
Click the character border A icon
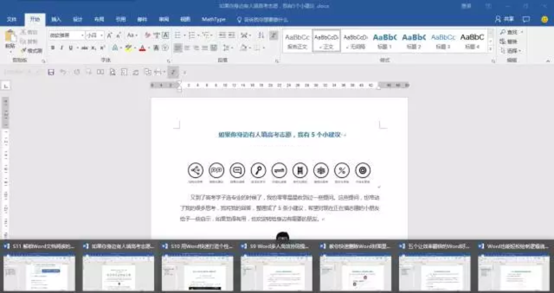coord(165,35)
